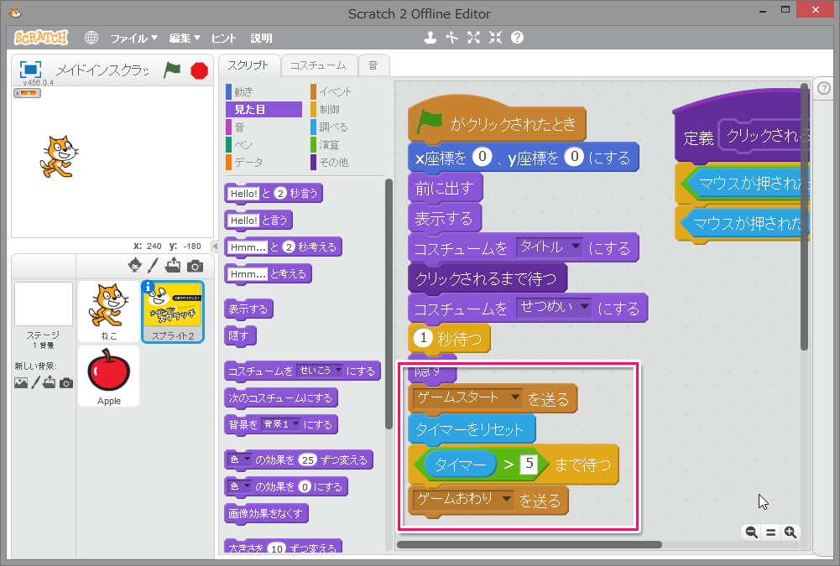Paint a new sprite with brush icon
840x566 pixels.
(x=154, y=265)
